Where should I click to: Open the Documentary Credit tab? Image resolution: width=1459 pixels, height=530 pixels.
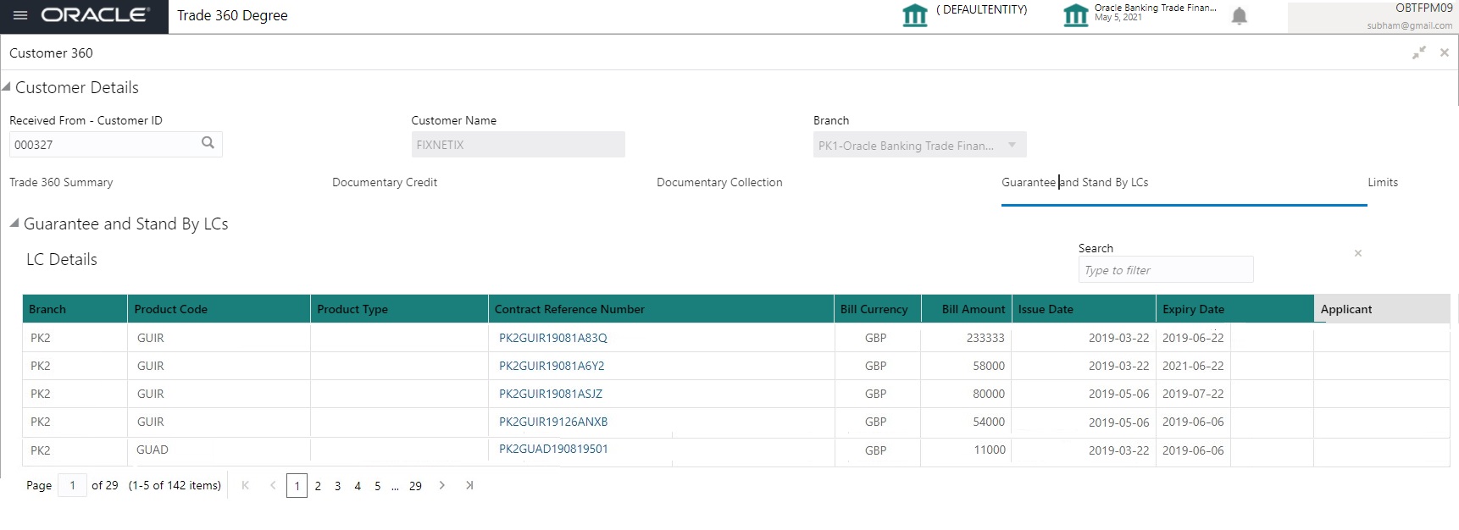pos(385,182)
